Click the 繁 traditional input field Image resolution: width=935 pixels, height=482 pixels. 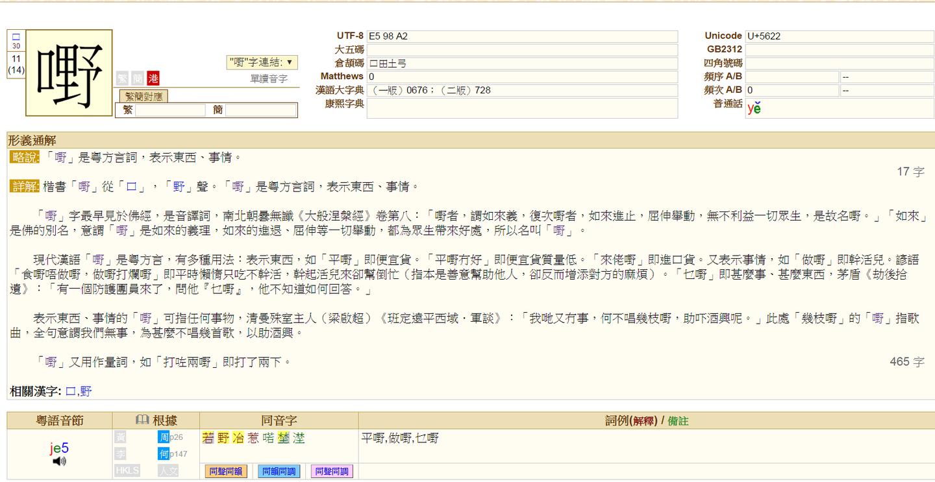click(x=170, y=110)
